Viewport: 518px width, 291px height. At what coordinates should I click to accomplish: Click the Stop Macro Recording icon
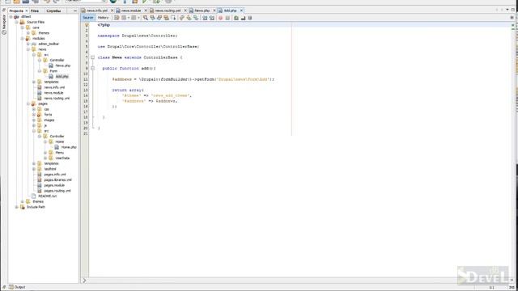click(227, 18)
